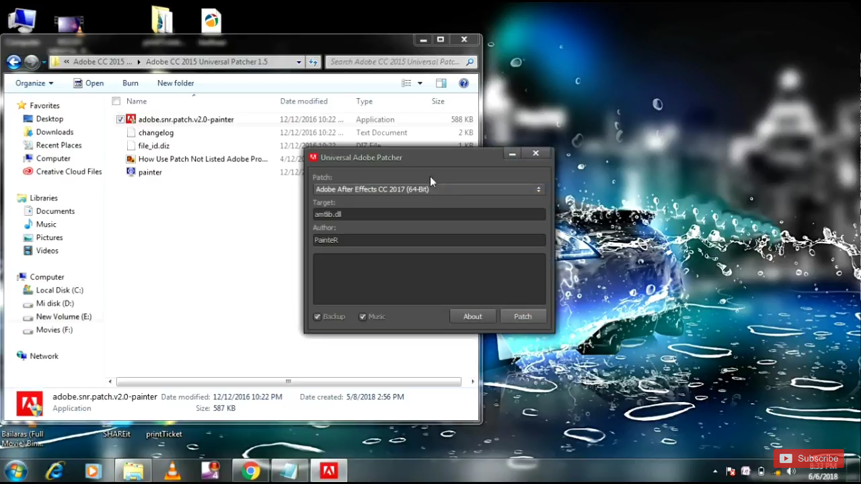Open the Patch product dropdown list
Viewport: 861px width, 484px height.
[429, 190]
